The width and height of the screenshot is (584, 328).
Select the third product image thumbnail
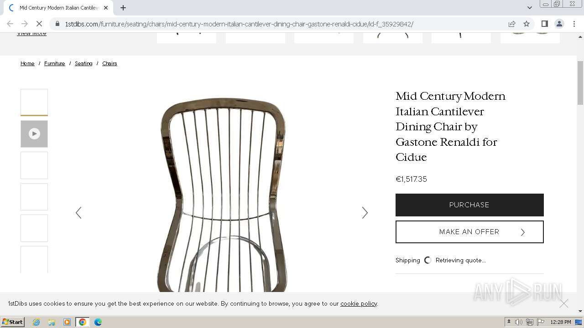pos(34,165)
